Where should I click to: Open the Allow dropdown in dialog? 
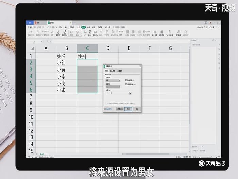coord(113,80)
